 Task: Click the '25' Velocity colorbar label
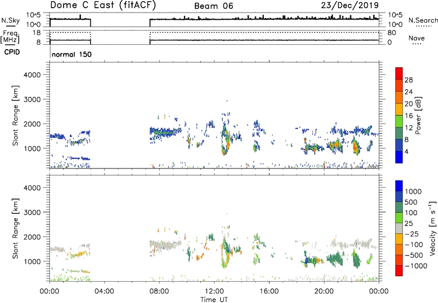coord(409,224)
